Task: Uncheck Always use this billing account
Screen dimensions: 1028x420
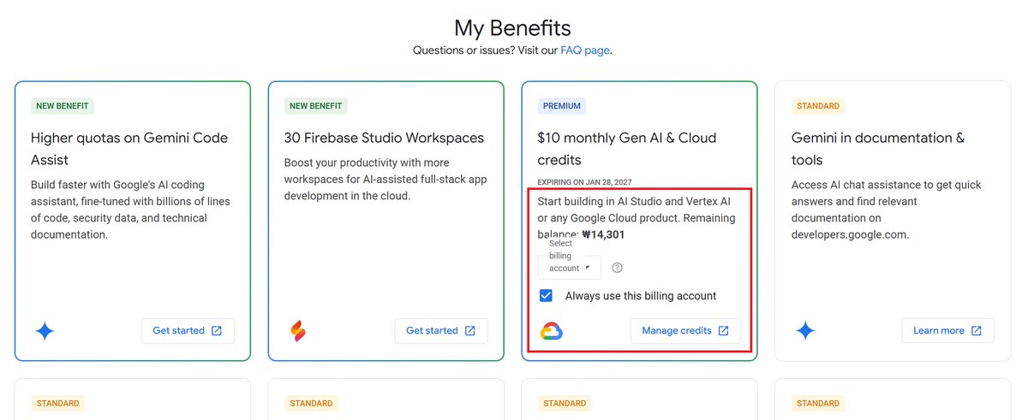Action: pyautogui.click(x=546, y=296)
